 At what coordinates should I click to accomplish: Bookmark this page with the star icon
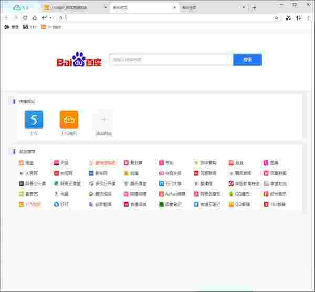tap(277, 18)
